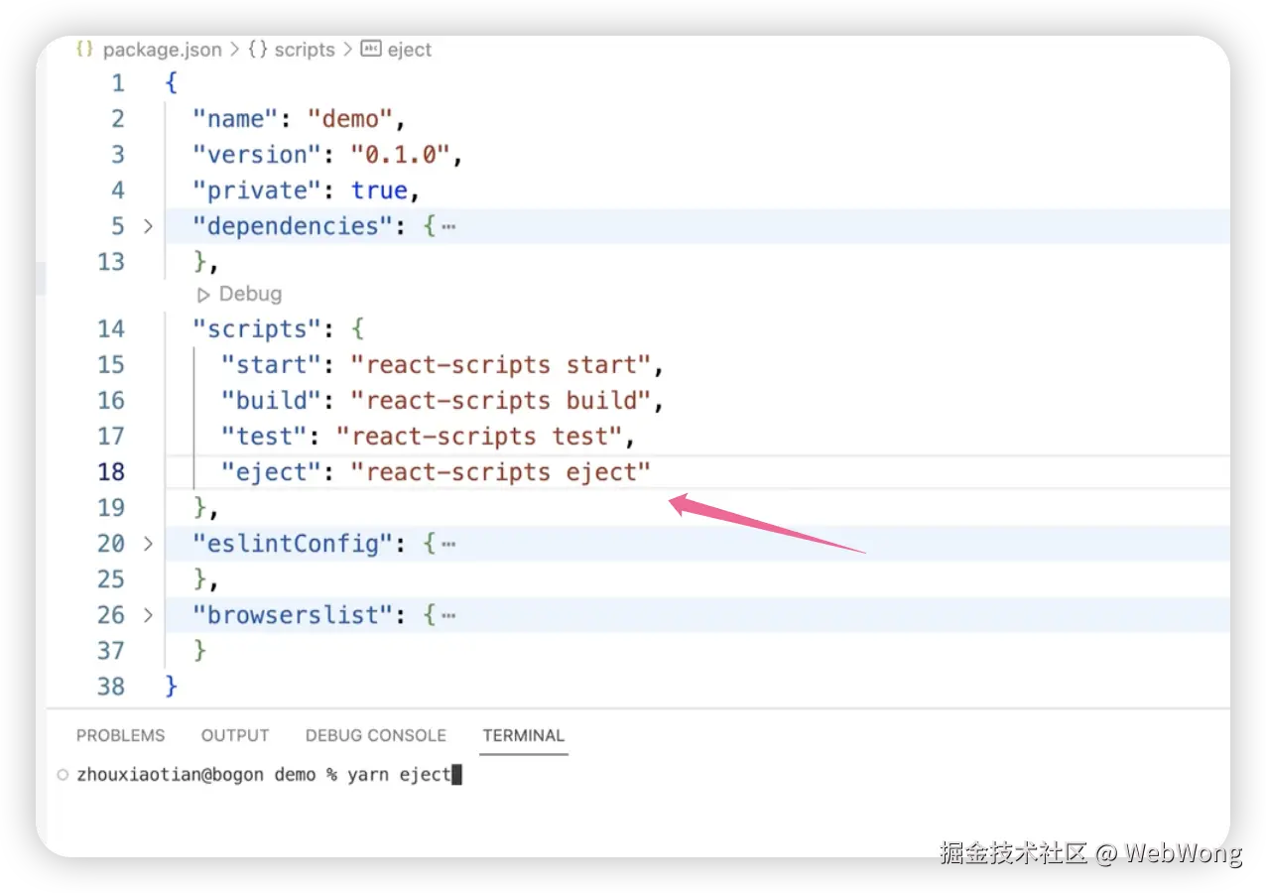Expand the folded eslintConfig block
This screenshot has width=1266, height=893.
tap(148, 544)
